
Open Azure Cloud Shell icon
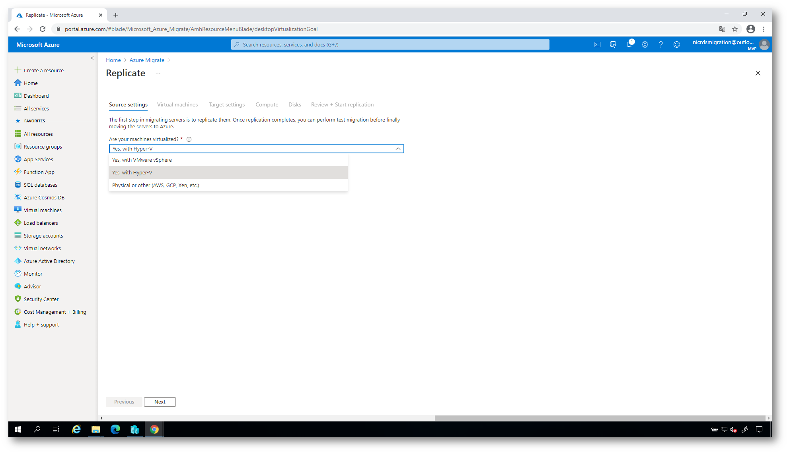point(597,45)
